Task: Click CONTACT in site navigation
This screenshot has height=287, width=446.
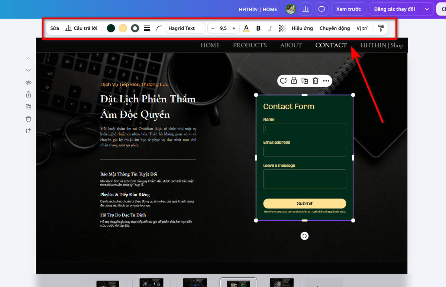Action: [x=331, y=45]
